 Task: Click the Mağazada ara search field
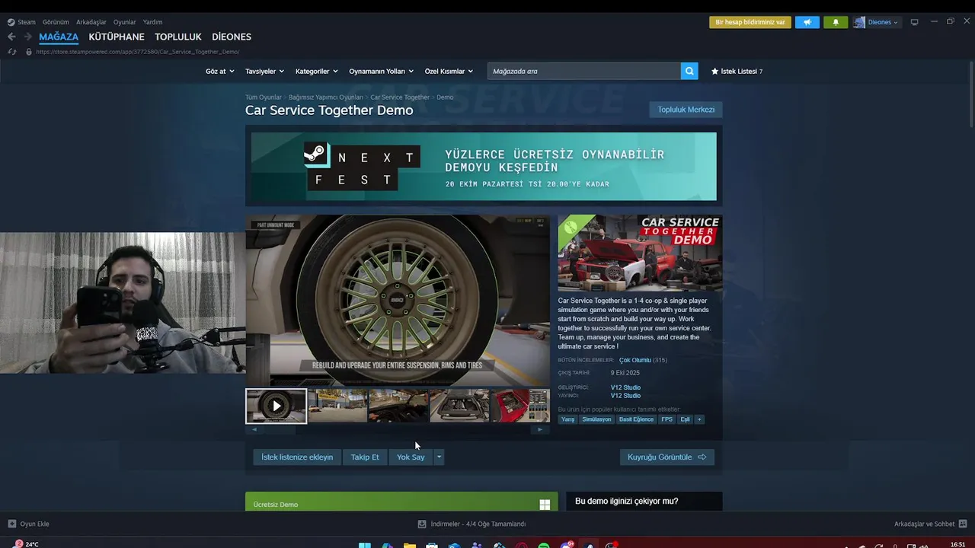pos(584,71)
